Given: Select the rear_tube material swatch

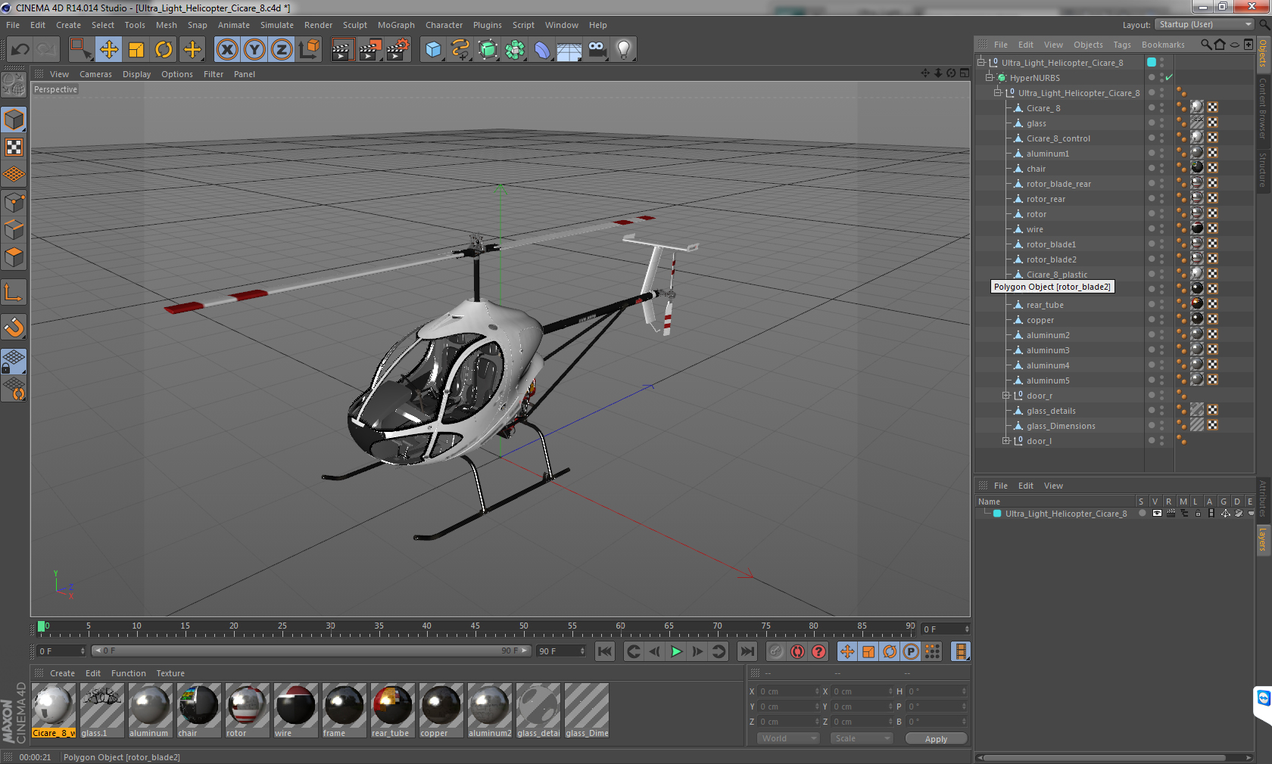Looking at the screenshot, I should [x=392, y=710].
